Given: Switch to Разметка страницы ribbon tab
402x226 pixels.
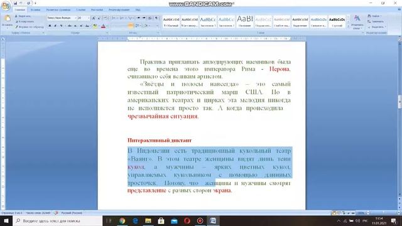Looking at the screenshot, I should (x=58, y=10).
